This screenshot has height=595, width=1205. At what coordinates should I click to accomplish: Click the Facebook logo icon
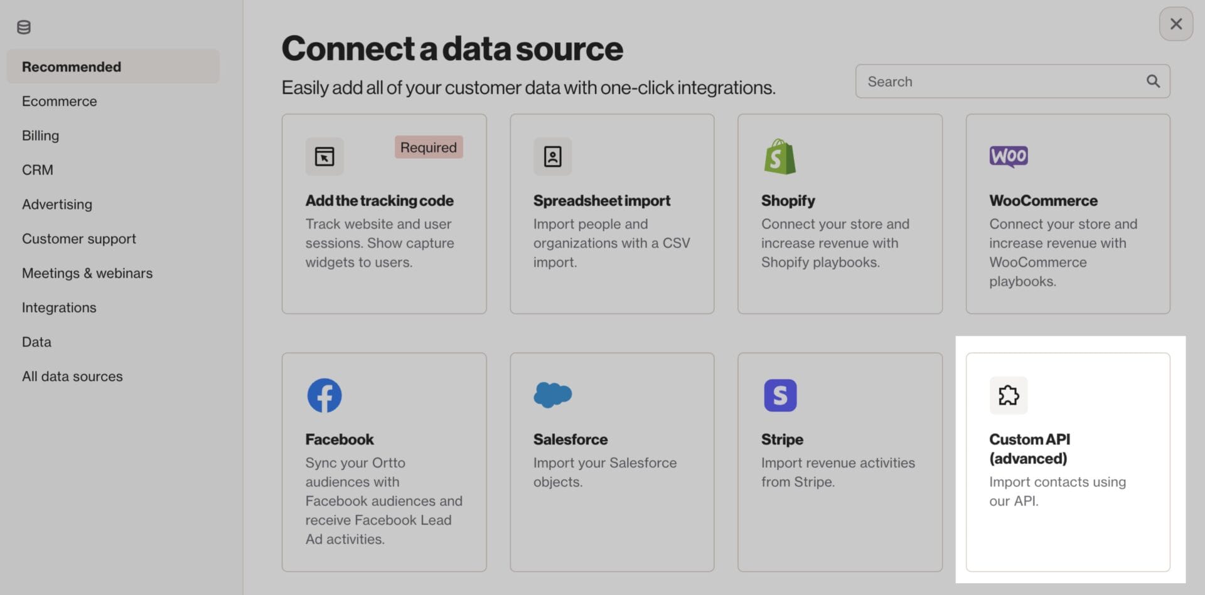pos(324,395)
